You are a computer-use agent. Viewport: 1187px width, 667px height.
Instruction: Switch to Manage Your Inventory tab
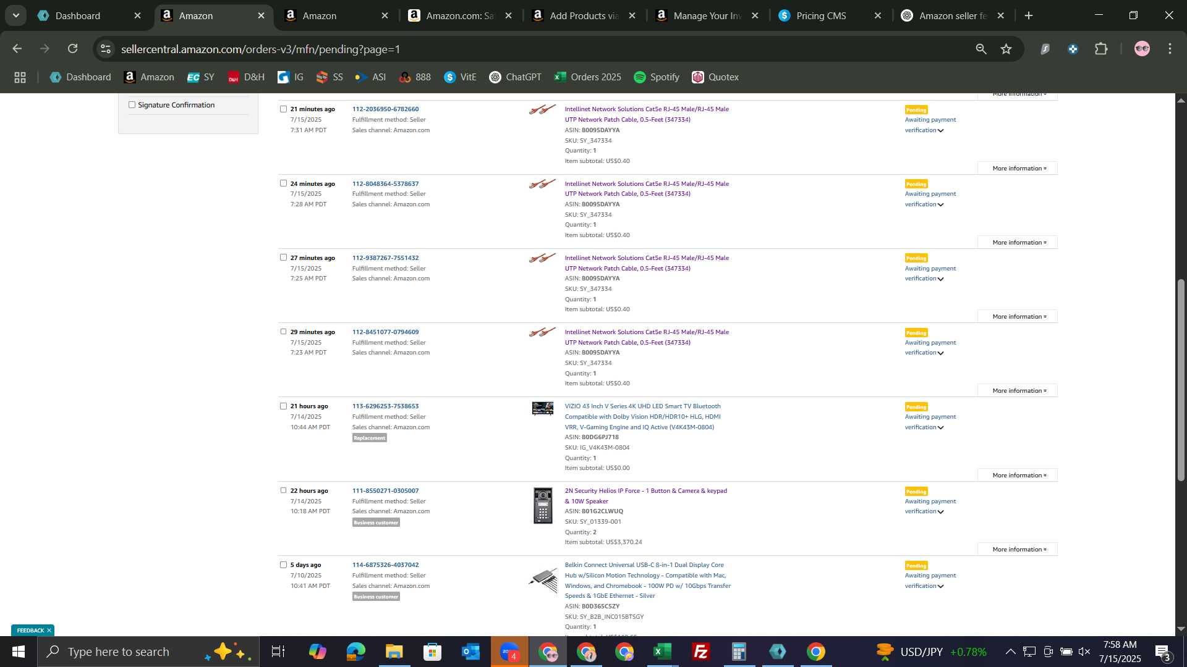tap(707, 15)
